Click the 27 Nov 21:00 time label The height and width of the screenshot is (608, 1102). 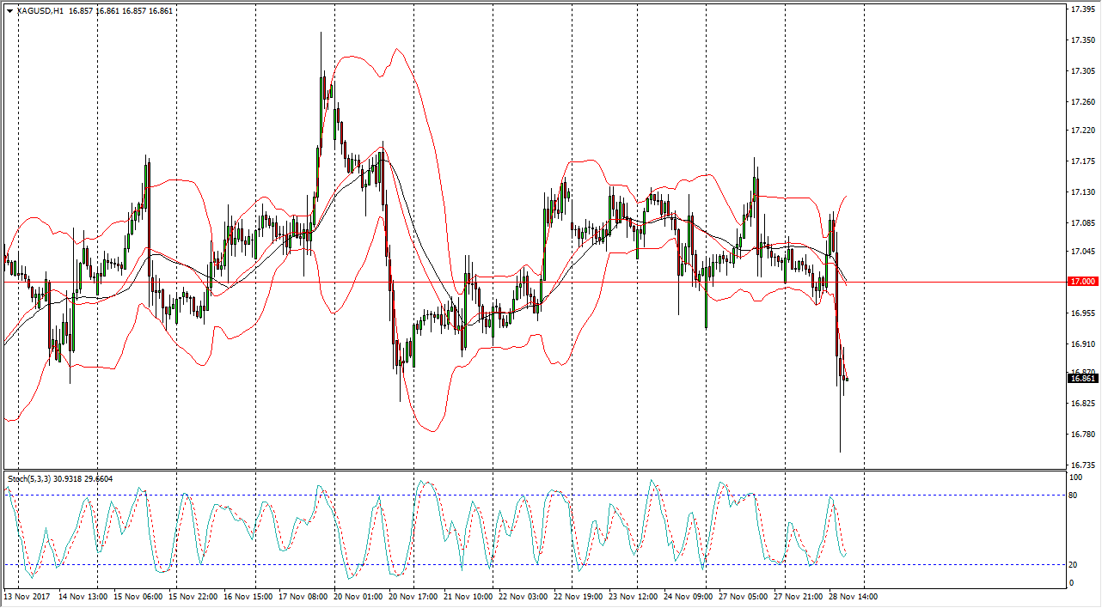point(799,596)
